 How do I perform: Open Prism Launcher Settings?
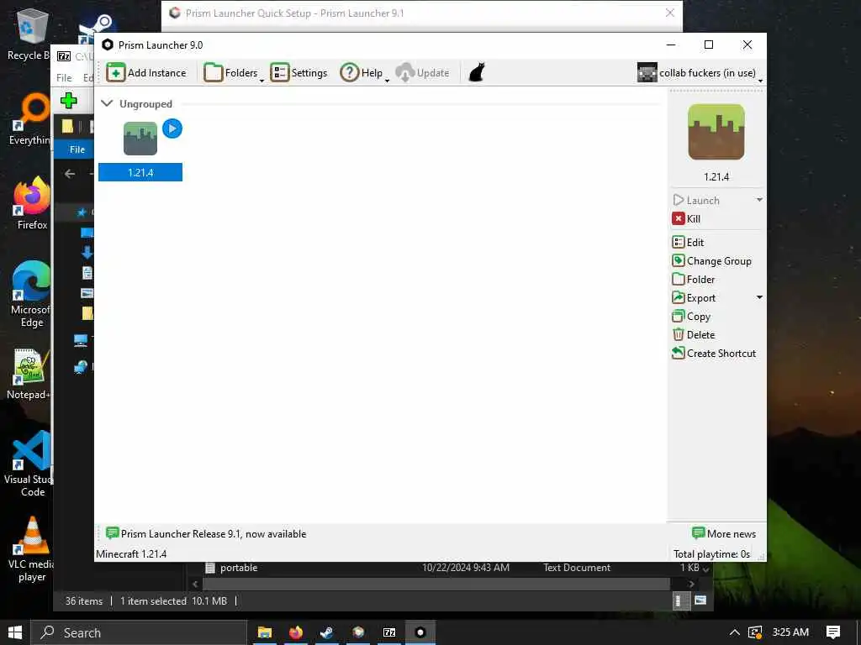tap(298, 72)
